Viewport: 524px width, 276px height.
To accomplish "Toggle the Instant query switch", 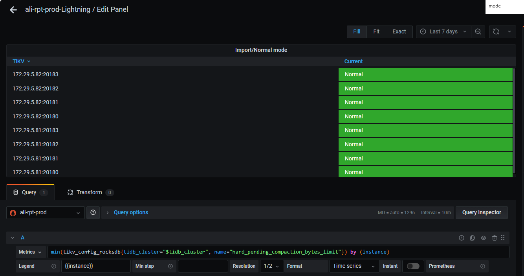I will [413, 266].
